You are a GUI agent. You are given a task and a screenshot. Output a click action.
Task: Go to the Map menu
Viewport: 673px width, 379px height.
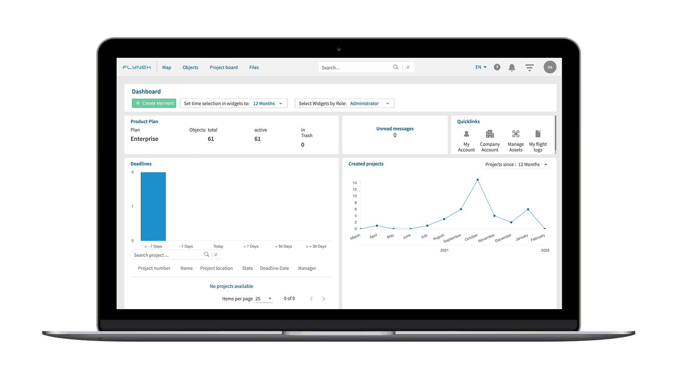166,67
